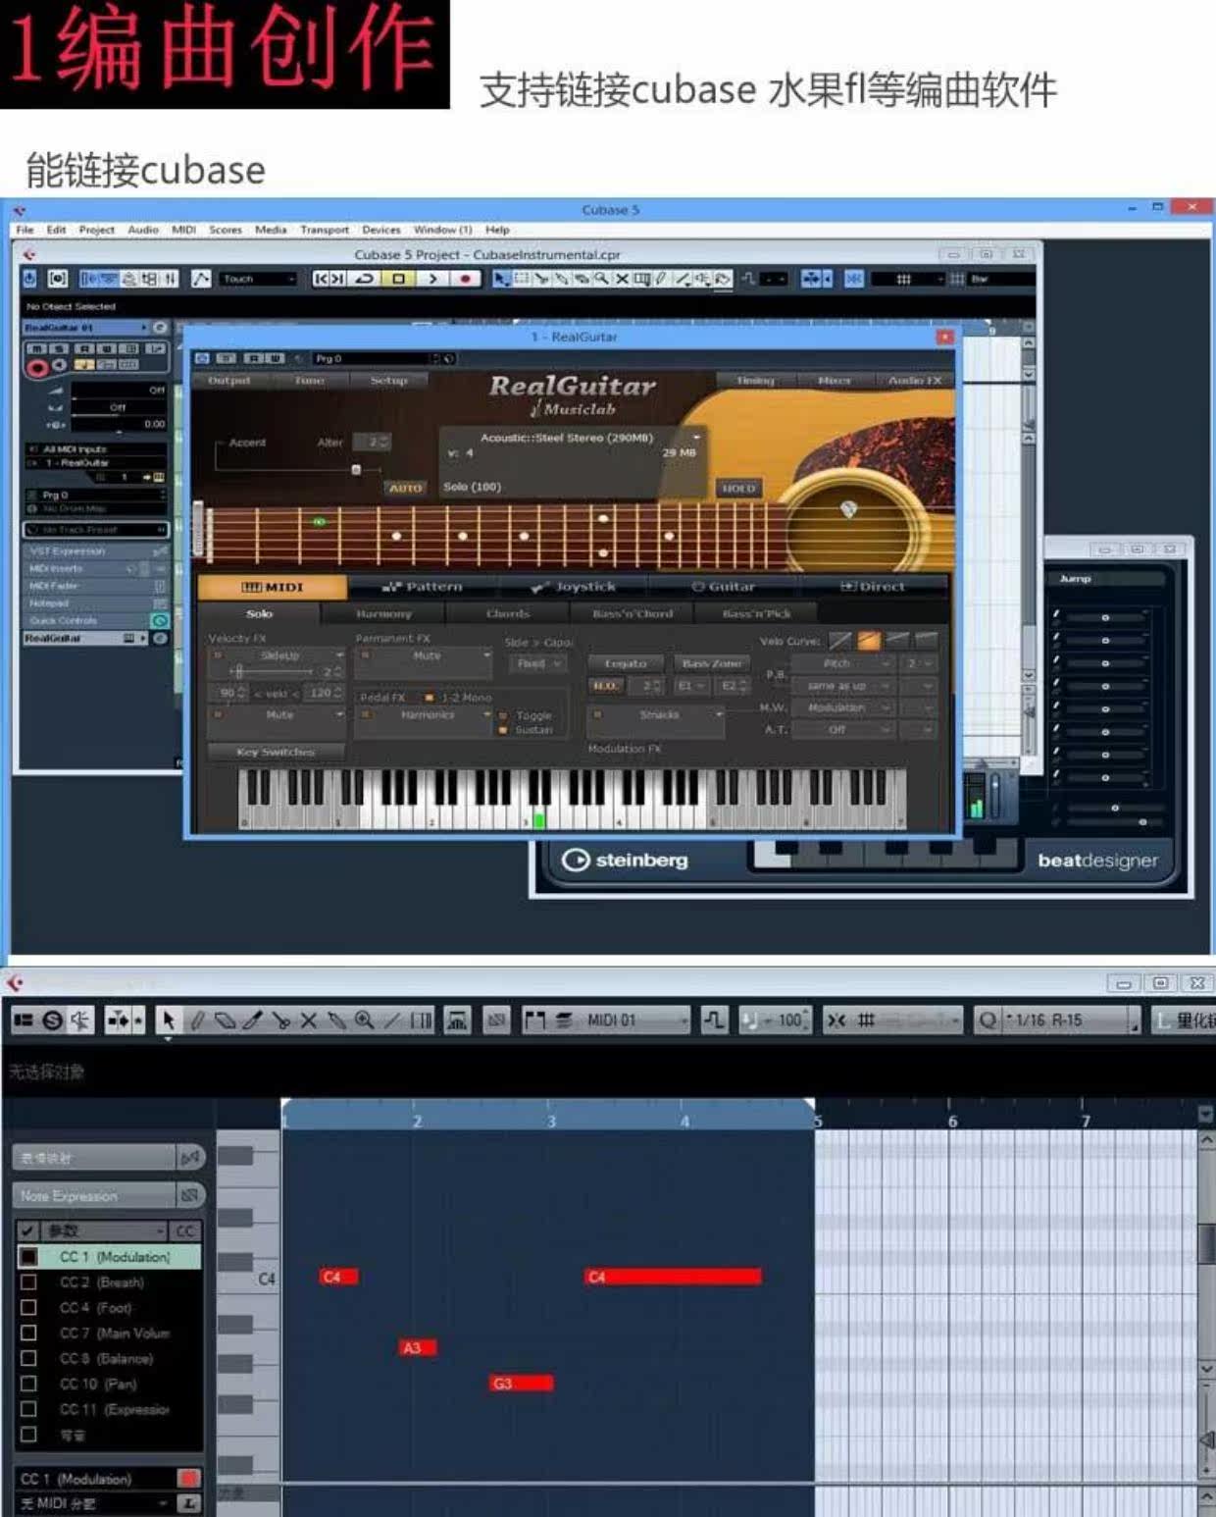Click the long red C4 note in piano roll
1216x1517 pixels.
pos(673,1277)
